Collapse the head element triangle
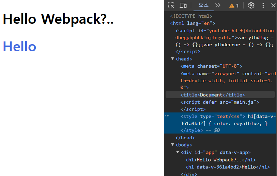 pyautogui.click(x=173, y=59)
